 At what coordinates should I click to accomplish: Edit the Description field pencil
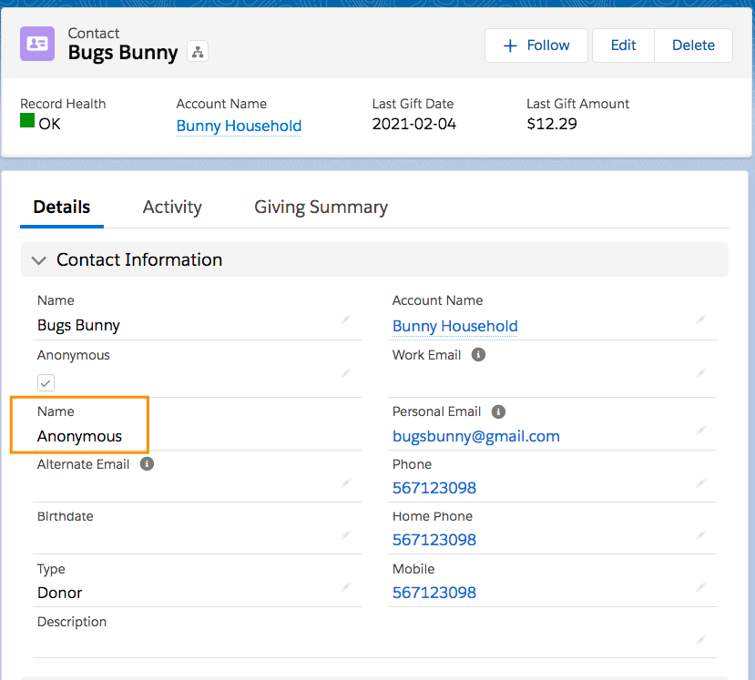701,640
